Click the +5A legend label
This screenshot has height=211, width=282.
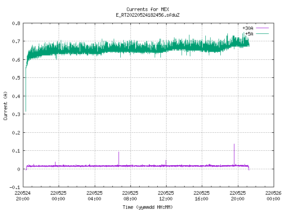pos(249,34)
